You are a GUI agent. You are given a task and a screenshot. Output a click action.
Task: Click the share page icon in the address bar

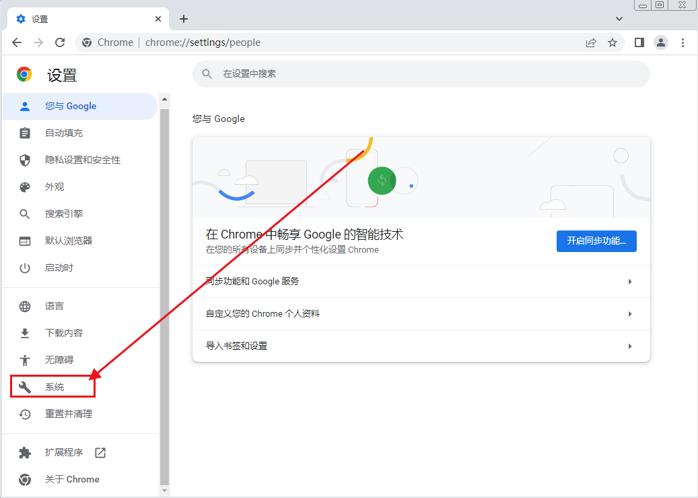click(x=591, y=43)
